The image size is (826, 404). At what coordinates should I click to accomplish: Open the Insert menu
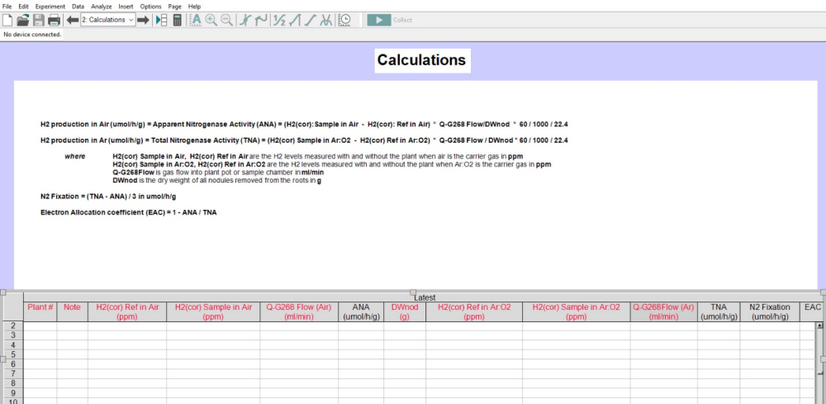(126, 7)
